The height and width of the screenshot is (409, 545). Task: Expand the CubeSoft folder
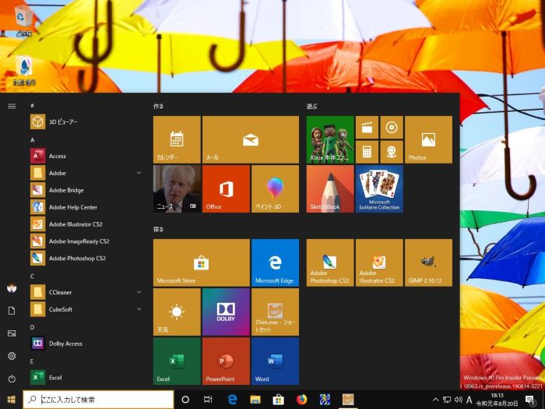(x=139, y=309)
